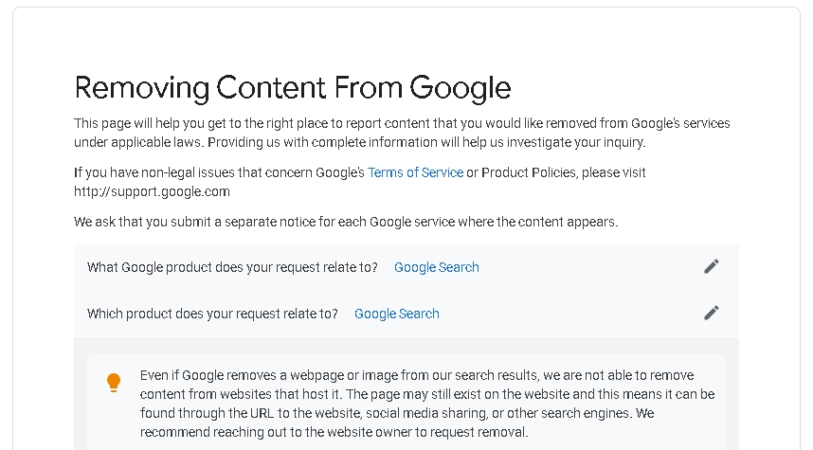
Task: Expand the "Which product does your request" row
Action: coord(212,314)
